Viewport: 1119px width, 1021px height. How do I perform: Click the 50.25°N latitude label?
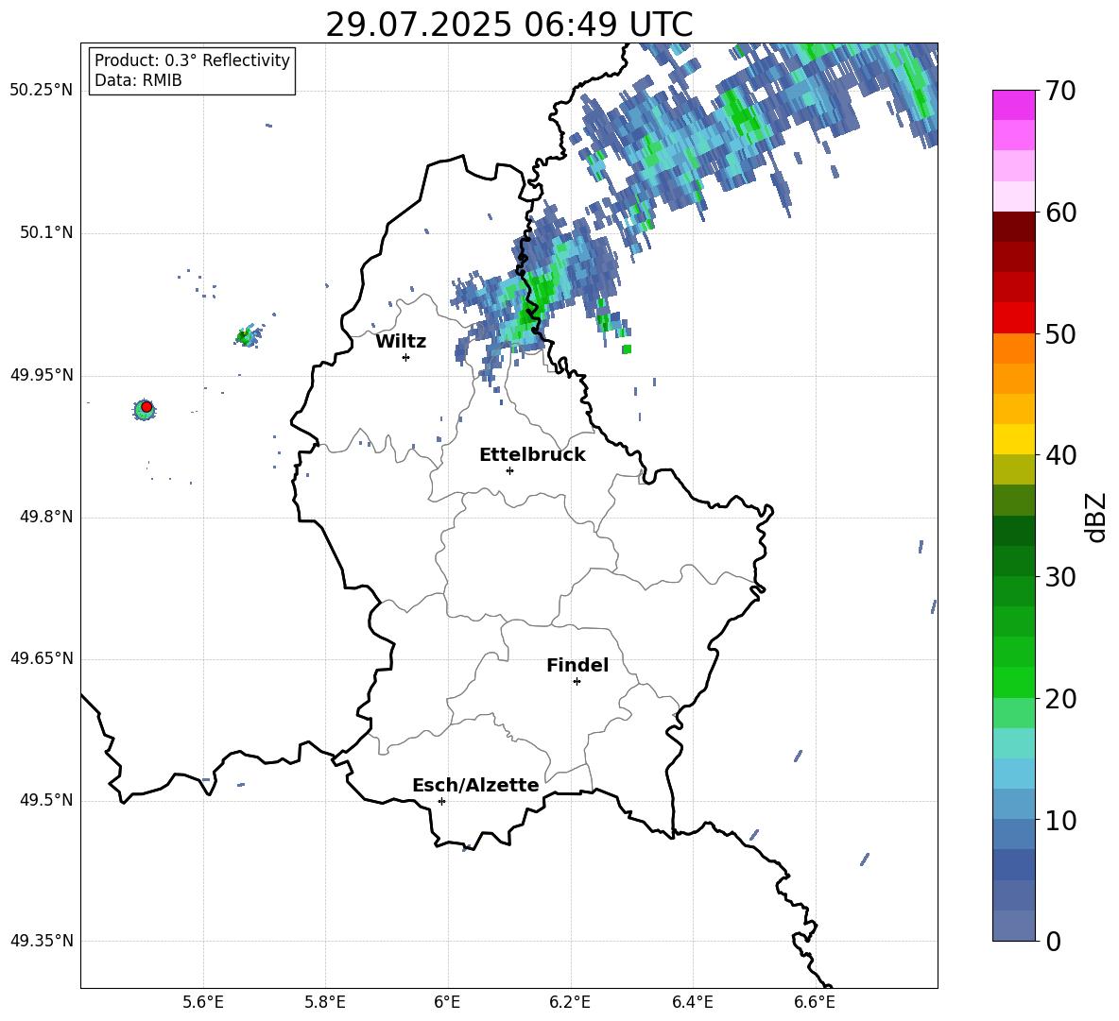[x=42, y=91]
